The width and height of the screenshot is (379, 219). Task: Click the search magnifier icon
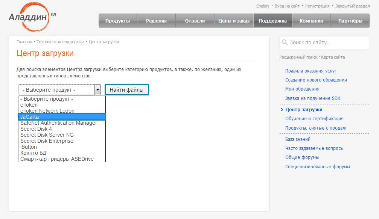click(x=285, y=42)
